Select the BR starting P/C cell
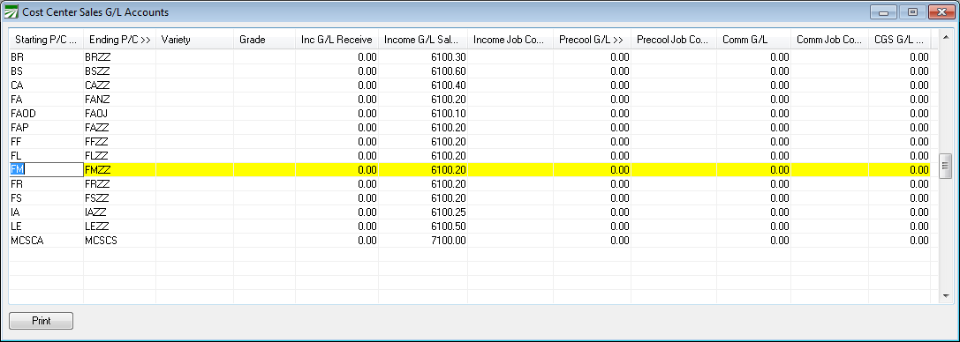This screenshot has height=342, width=960. coord(46,56)
